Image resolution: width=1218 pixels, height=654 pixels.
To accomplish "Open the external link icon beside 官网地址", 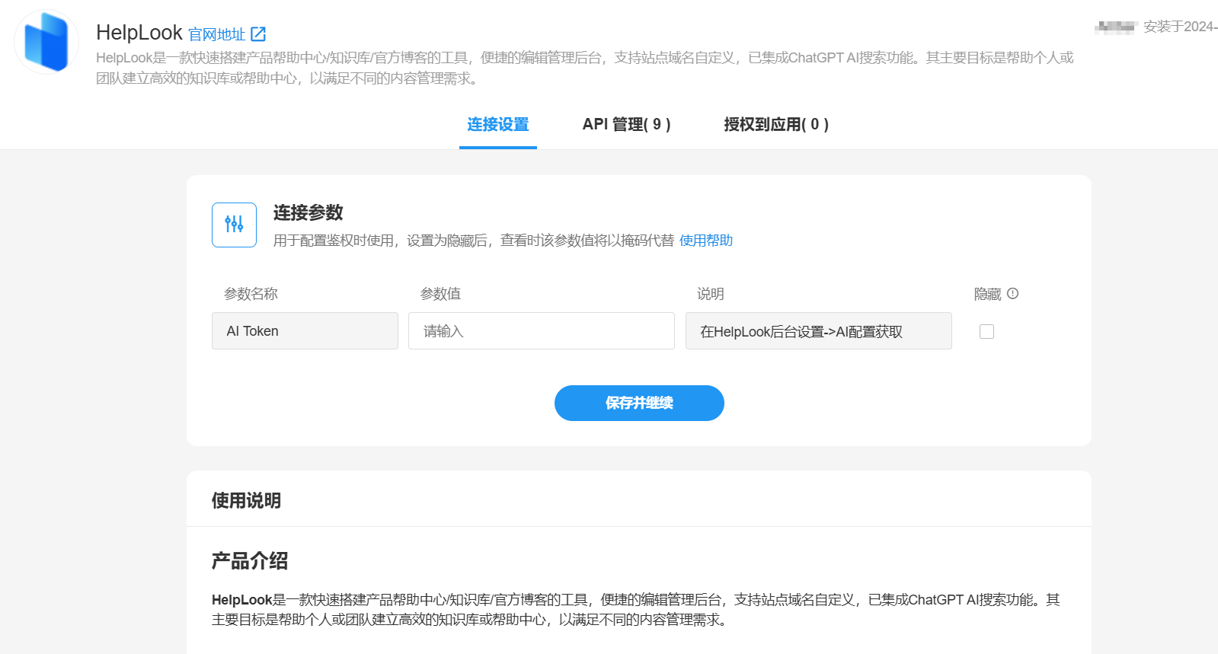I will point(258,34).
